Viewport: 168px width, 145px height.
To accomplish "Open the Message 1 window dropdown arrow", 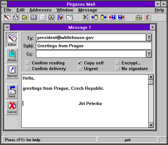I will point(153,27).
